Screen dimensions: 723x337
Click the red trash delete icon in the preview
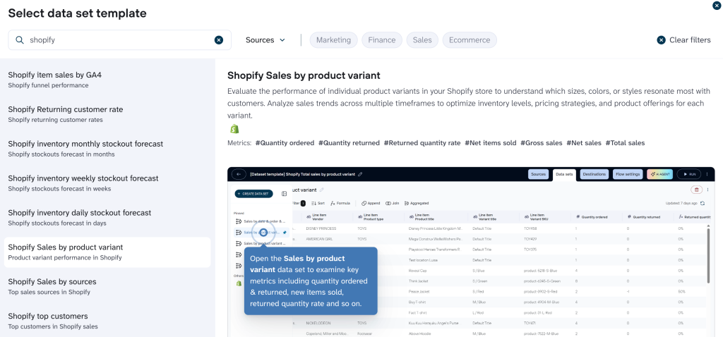coord(696,189)
